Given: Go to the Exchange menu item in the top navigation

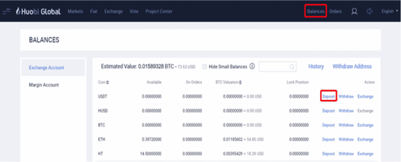Looking at the screenshot, I should click(113, 11).
